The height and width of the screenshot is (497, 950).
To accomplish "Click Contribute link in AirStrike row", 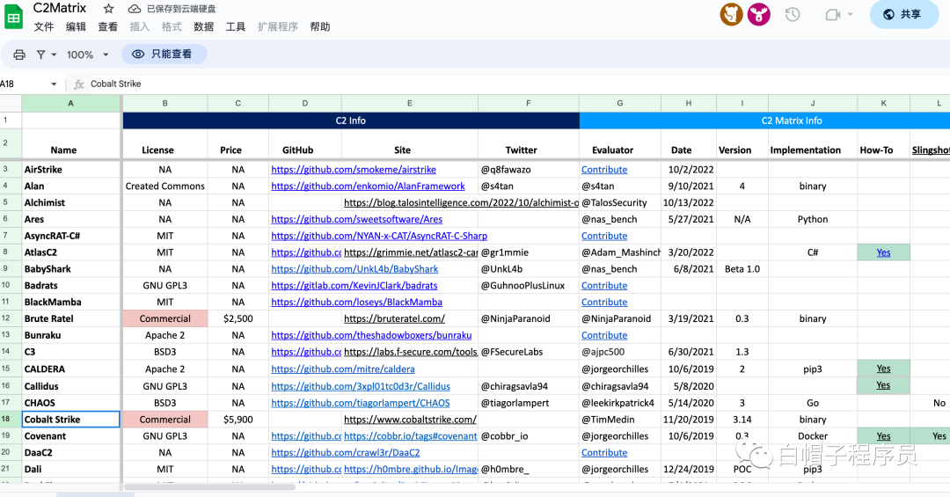I will [x=604, y=170].
